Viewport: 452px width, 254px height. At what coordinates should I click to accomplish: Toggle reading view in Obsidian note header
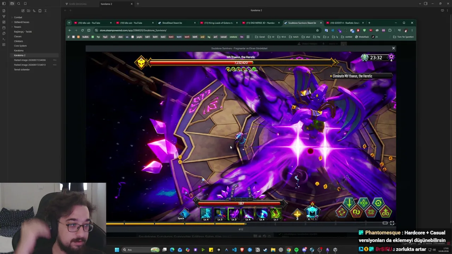coord(442,11)
